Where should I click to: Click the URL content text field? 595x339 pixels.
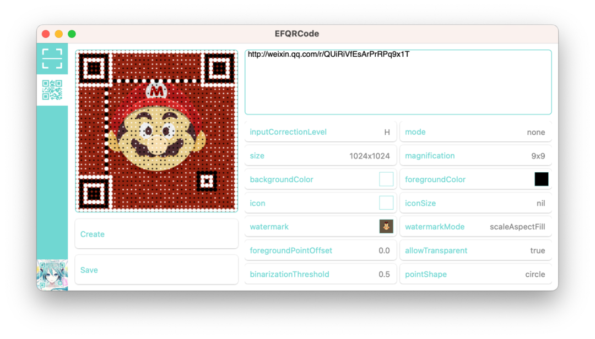398,82
